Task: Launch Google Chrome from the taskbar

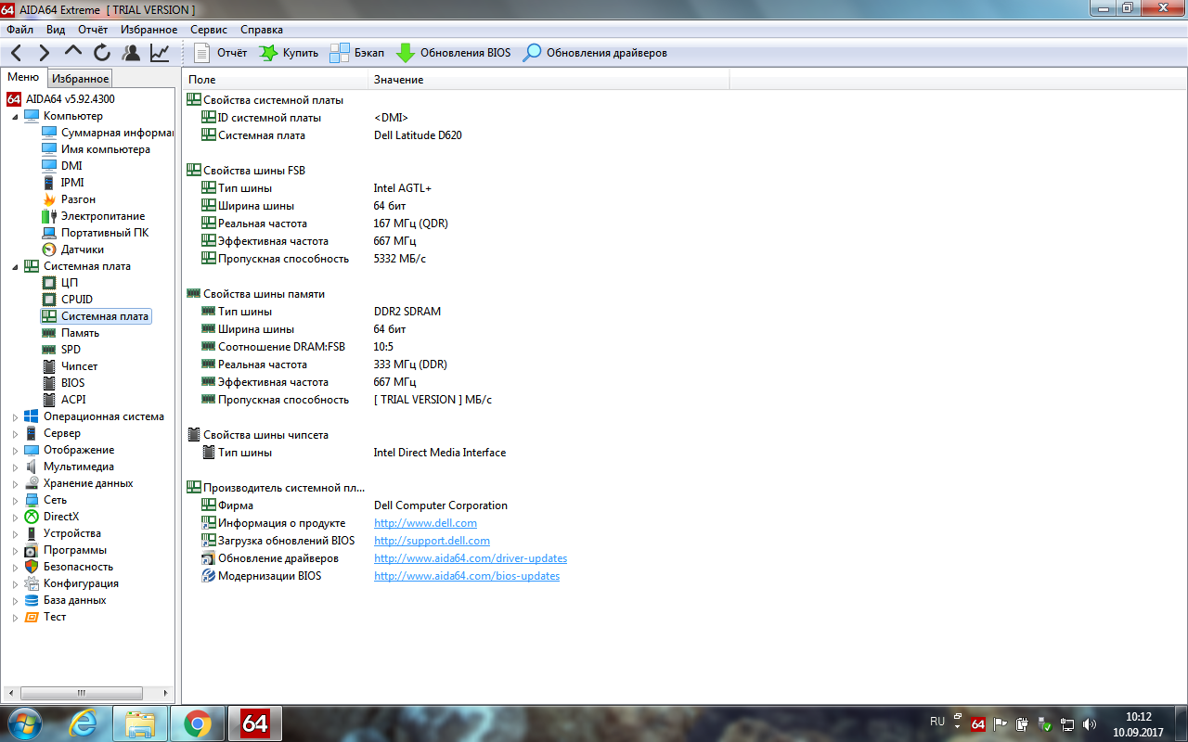Action: (x=198, y=723)
